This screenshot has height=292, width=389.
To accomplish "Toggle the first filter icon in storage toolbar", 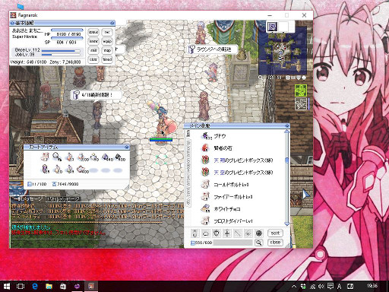I will pyautogui.click(x=194, y=233).
